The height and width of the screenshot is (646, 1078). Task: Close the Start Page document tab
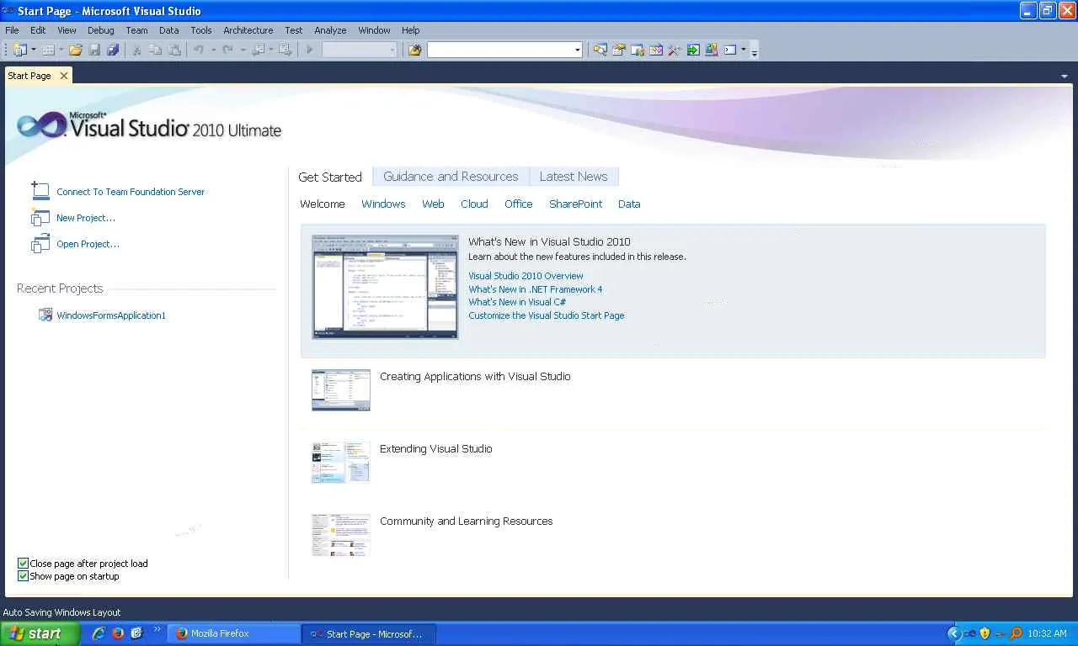[x=64, y=76]
